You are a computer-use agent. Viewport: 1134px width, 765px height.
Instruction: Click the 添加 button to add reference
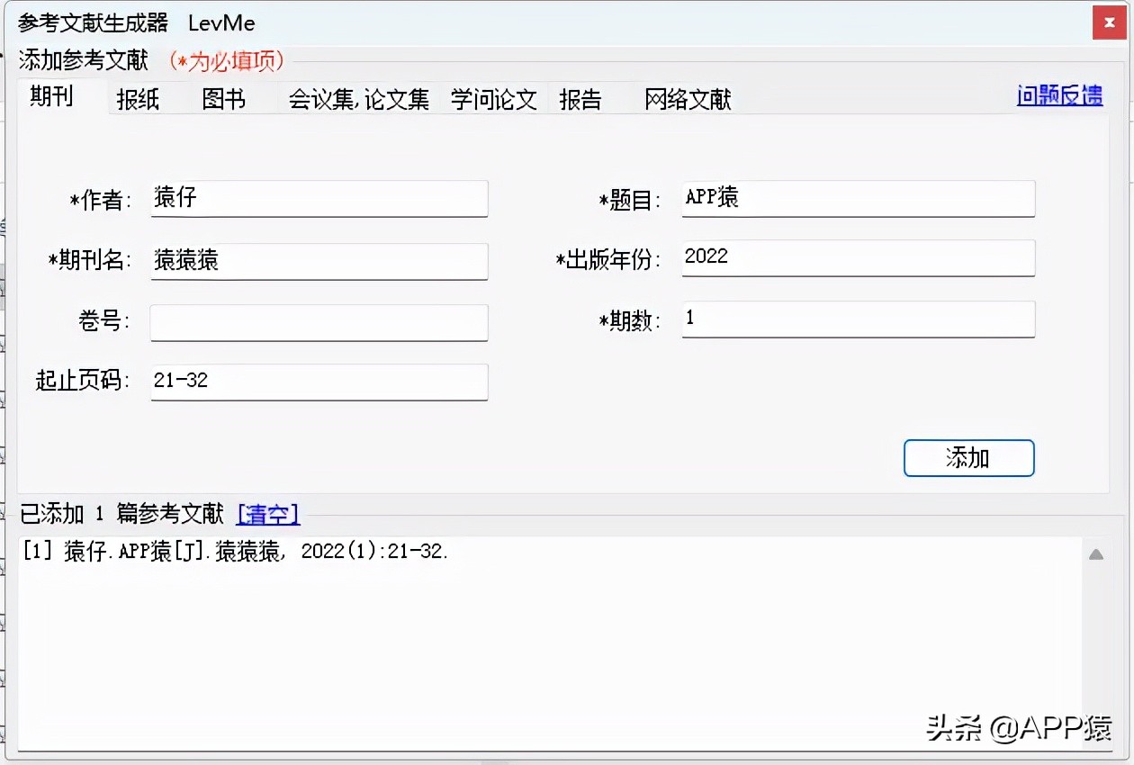point(968,458)
